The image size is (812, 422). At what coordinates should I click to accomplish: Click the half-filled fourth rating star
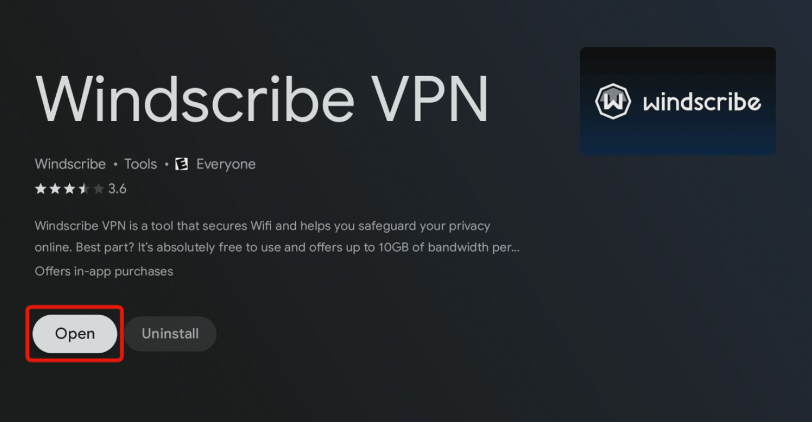pyautogui.click(x=84, y=189)
